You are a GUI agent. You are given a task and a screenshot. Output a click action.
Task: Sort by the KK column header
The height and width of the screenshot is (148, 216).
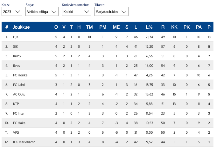174,27
